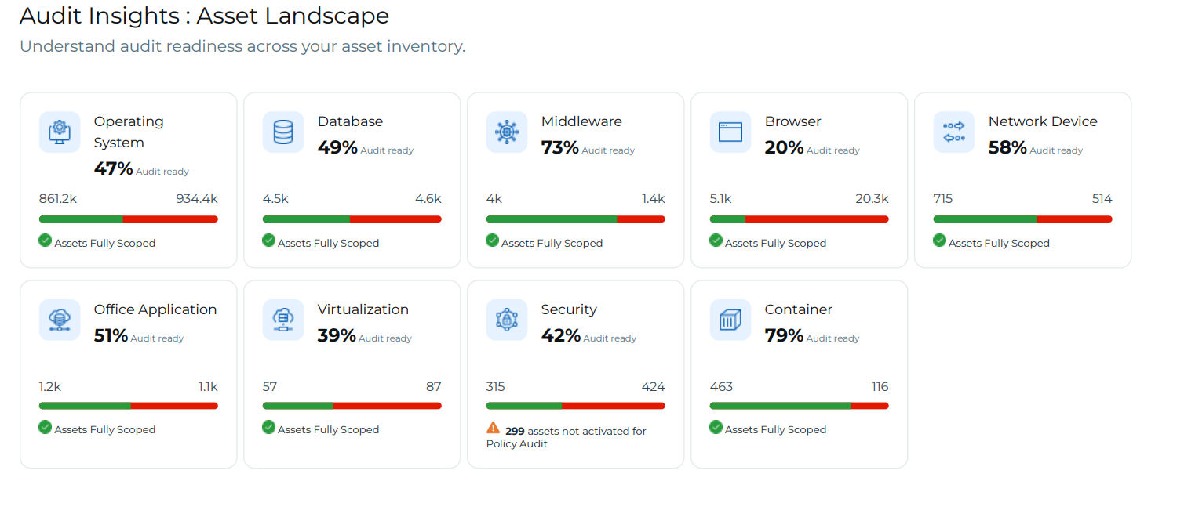Select the Virtualization card icon

(x=283, y=320)
